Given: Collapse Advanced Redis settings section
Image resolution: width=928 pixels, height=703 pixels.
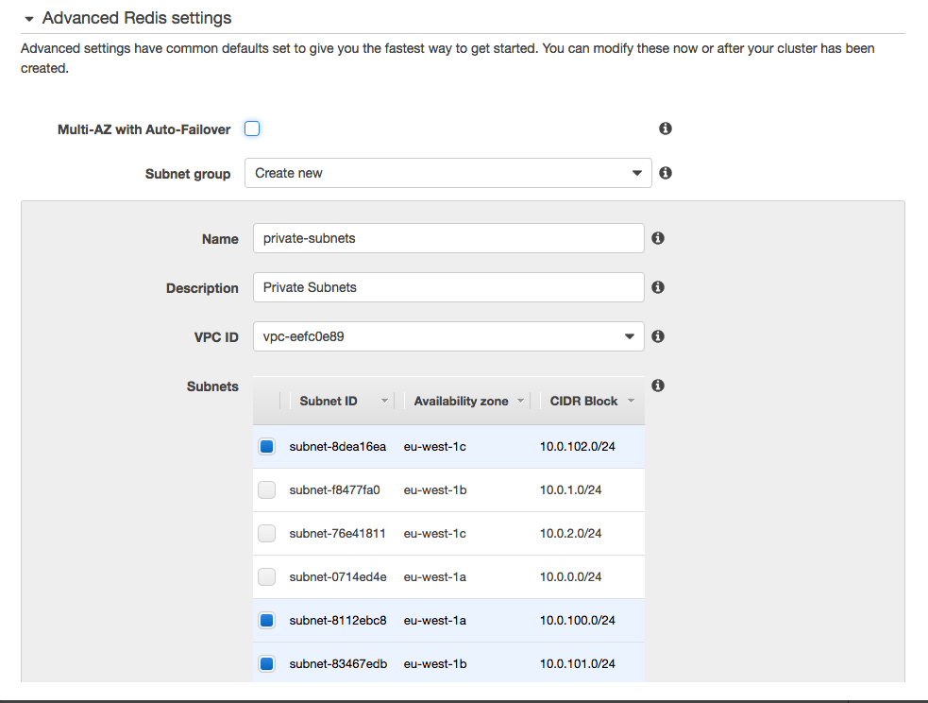Looking at the screenshot, I should click(x=29, y=18).
